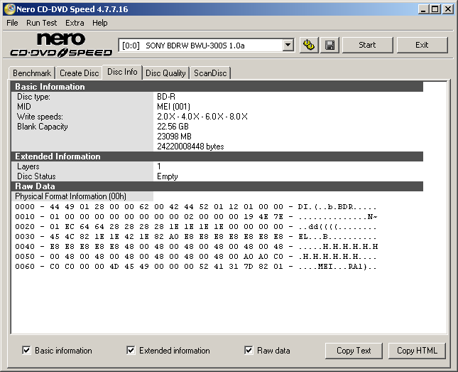The image size is (458, 372).
Task: Open the Run Test menu
Action: pyautogui.click(x=42, y=23)
